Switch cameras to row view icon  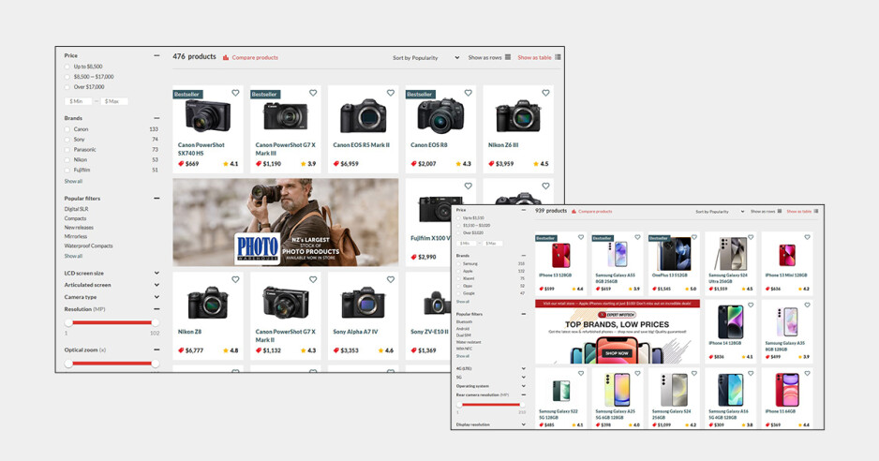tap(507, 57)
